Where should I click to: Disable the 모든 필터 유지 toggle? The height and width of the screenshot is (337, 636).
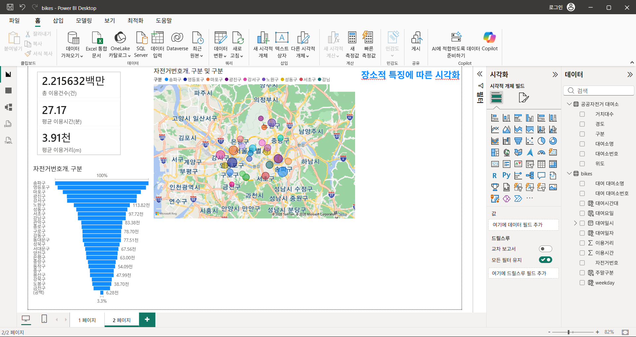click(x=545, y=260)
